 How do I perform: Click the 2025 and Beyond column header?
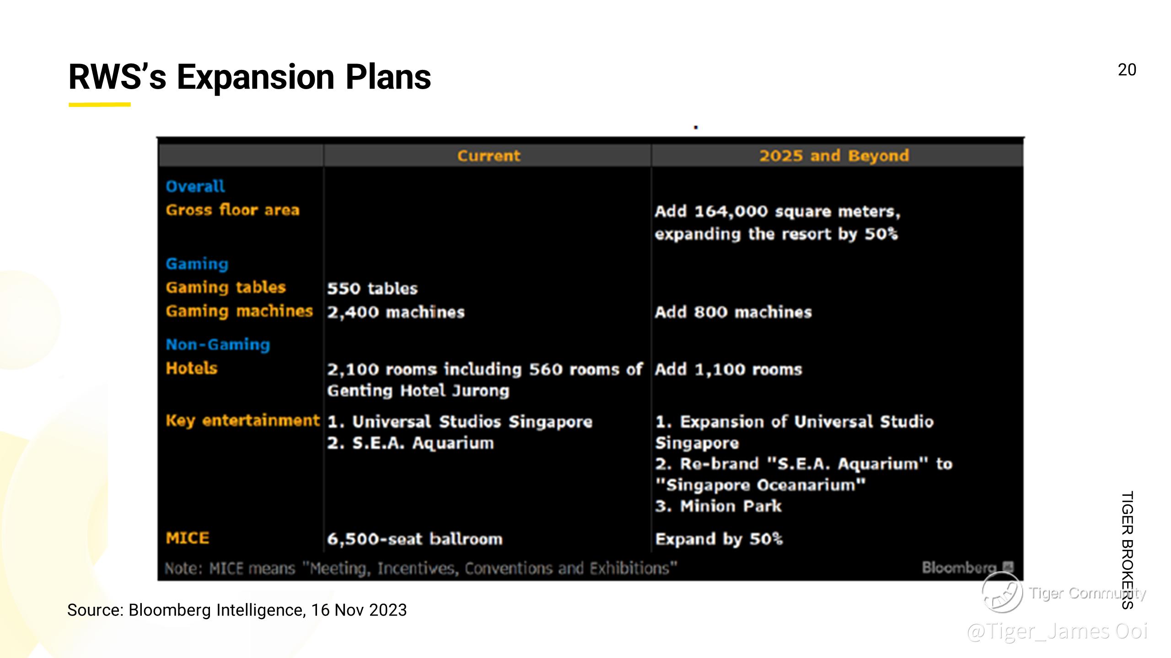point(834,156)
